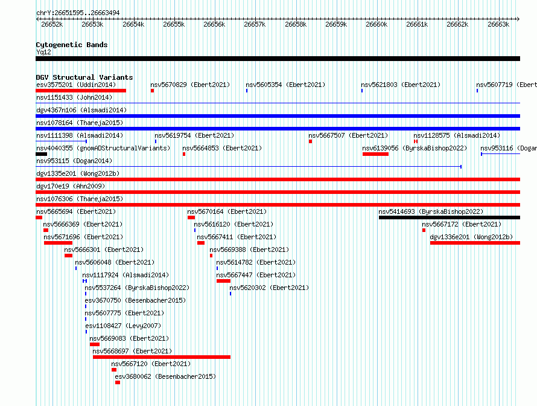
Task: Click nsv5665694 (Ebert2021) label
Action: [x=76, y=211]
